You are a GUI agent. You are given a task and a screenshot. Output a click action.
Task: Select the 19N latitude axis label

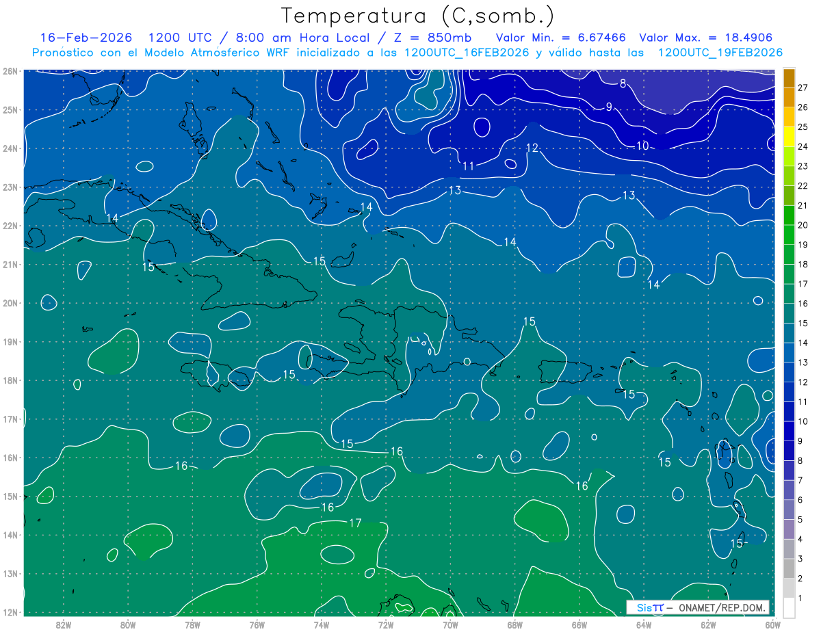point(10,342)
